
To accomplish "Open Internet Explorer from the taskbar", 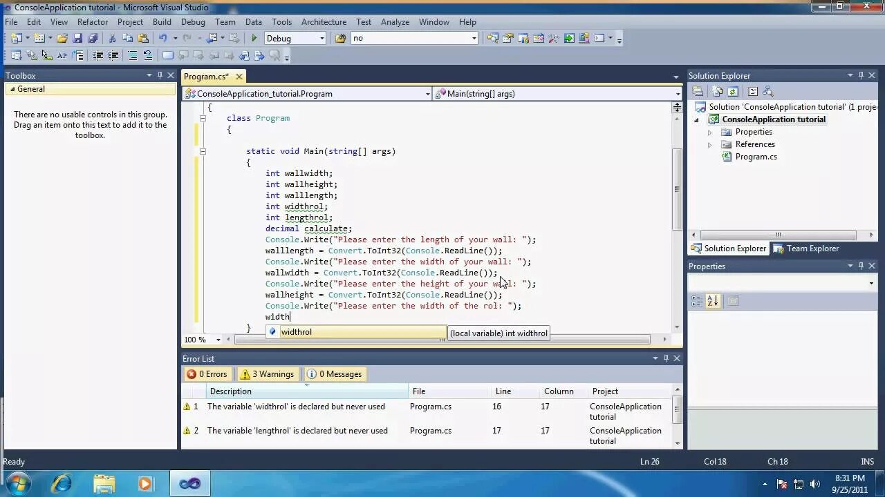I will (x=62, y=483).
